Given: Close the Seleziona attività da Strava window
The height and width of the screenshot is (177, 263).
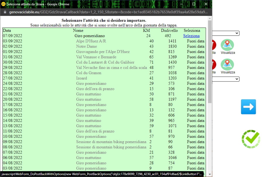Looking at the screenshot, I should coord(206,4).
